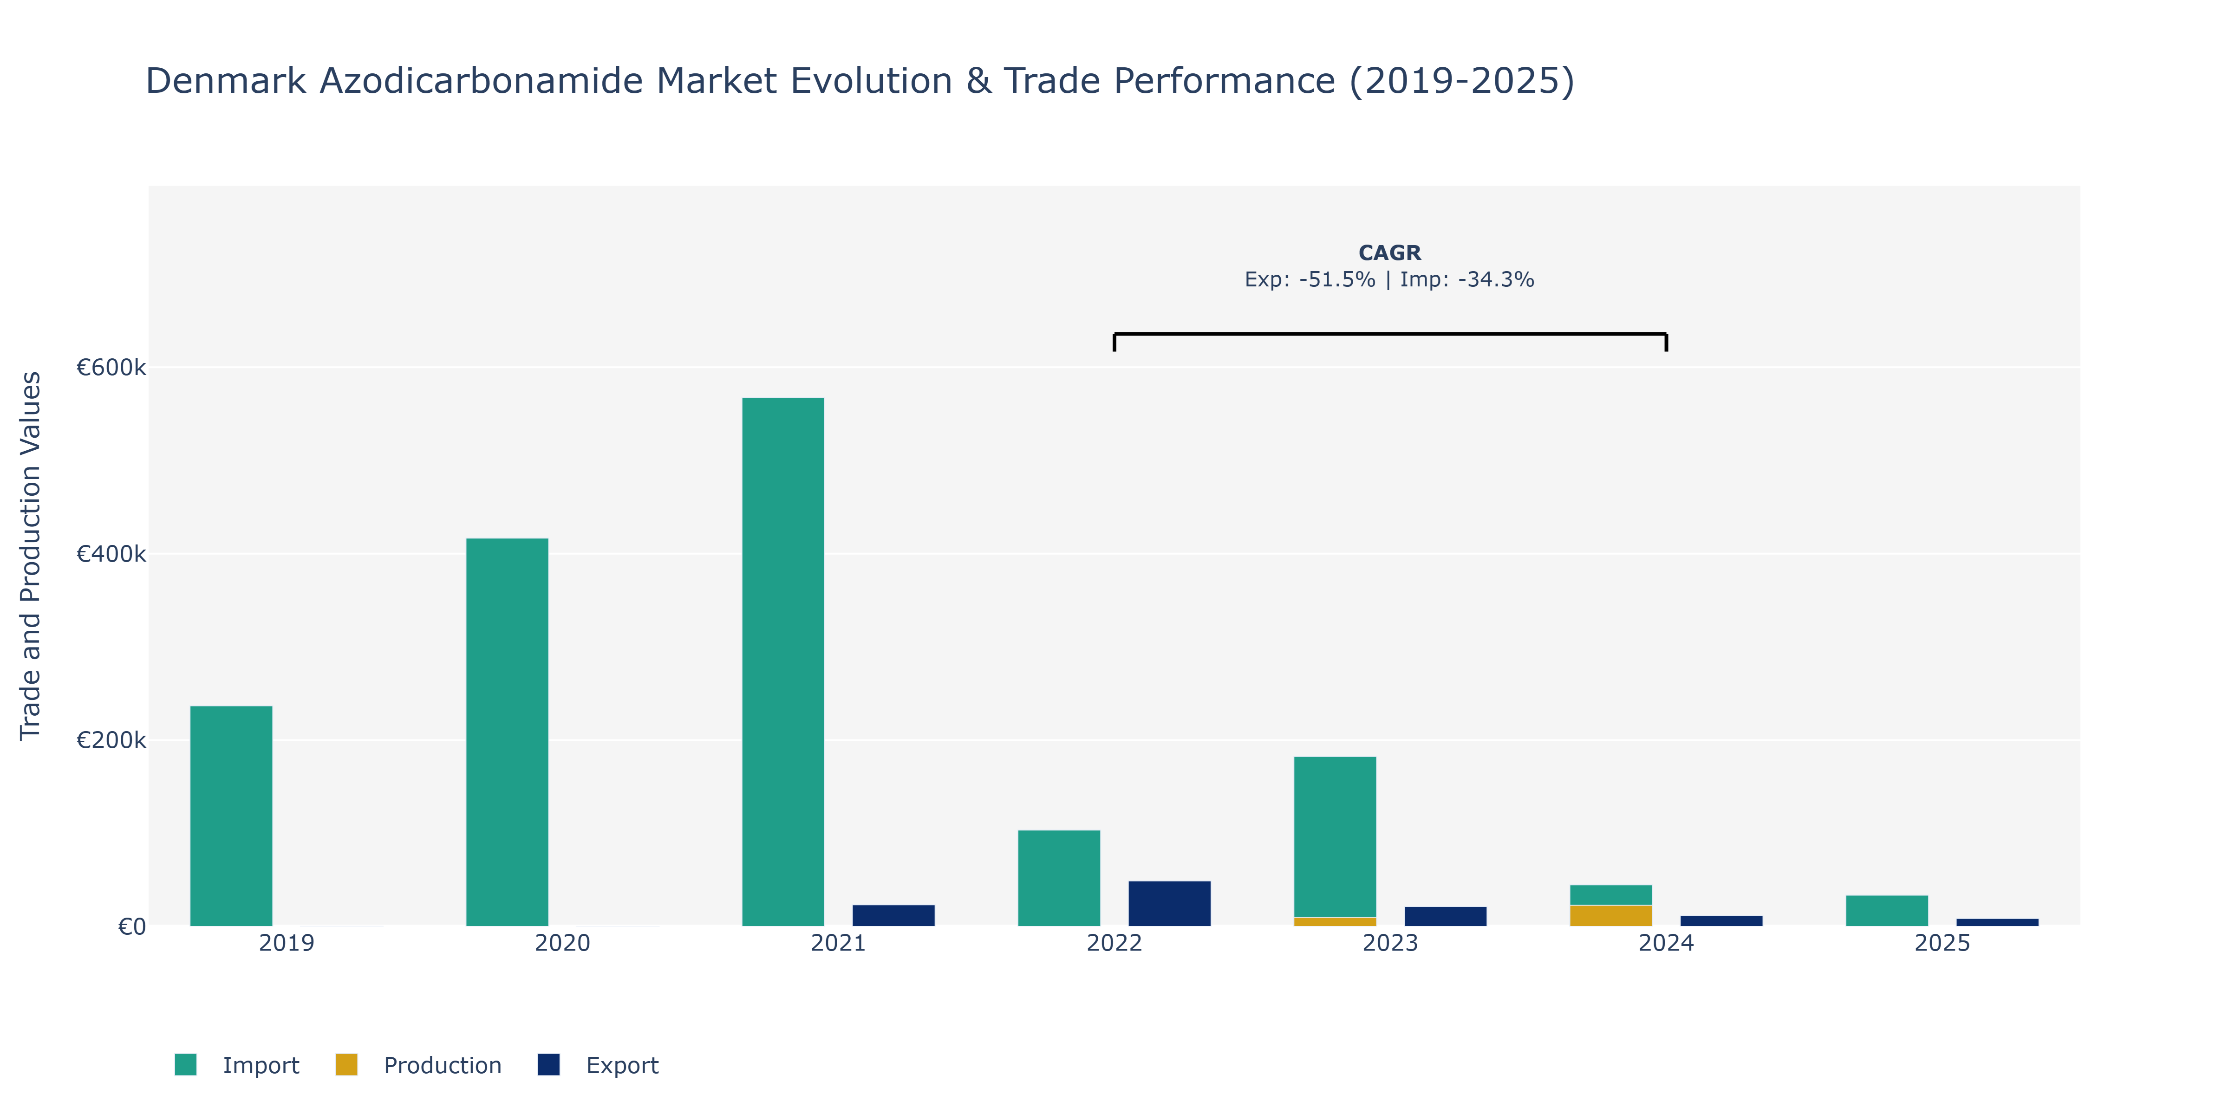
Task: Click the y-axis title 'Trade and Production Values'
Action: pos(30,555)
